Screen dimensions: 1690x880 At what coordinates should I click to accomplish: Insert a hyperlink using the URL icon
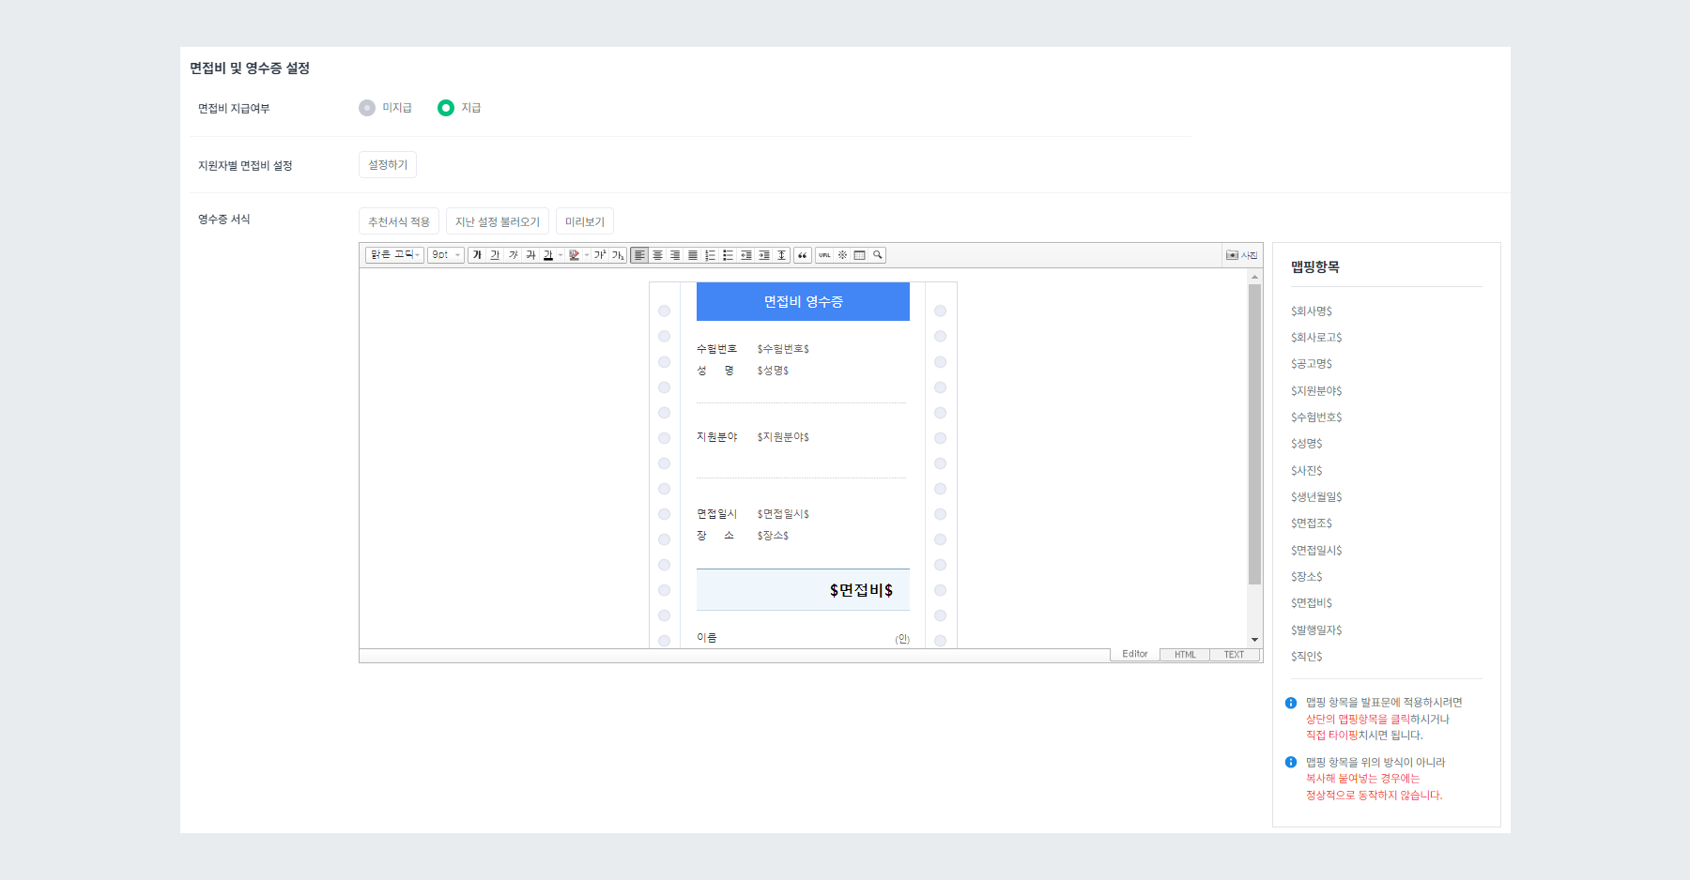click(x=824, y=254)
